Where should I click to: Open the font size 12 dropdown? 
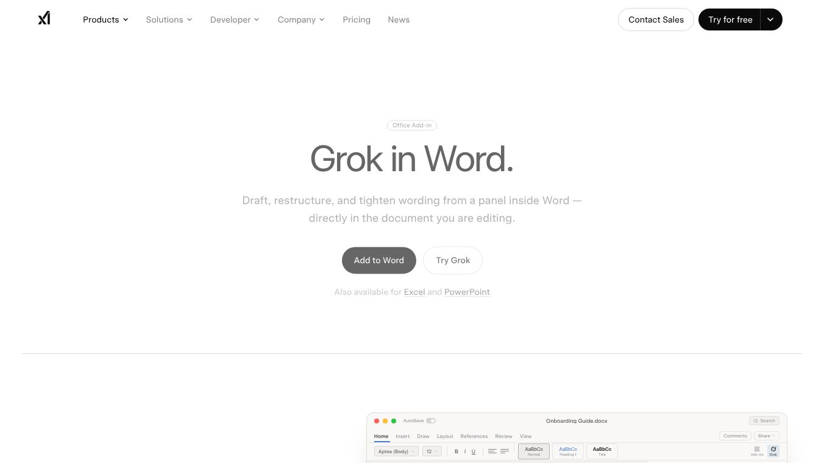tap(432, 451)
